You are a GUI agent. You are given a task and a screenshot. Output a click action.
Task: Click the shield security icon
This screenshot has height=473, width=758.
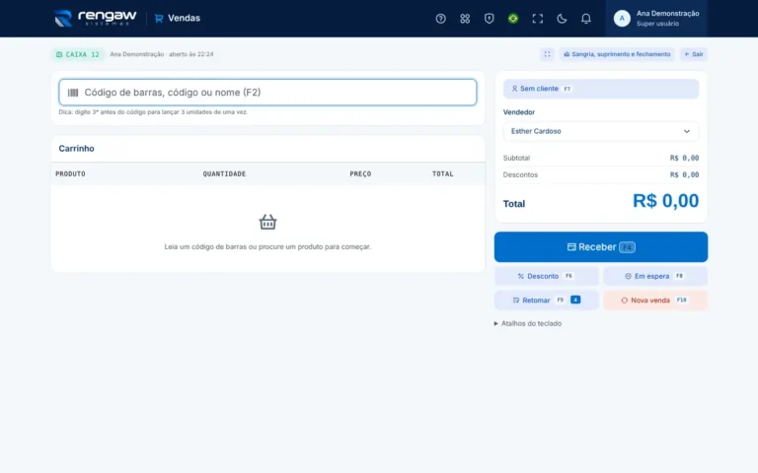(489, 19)
